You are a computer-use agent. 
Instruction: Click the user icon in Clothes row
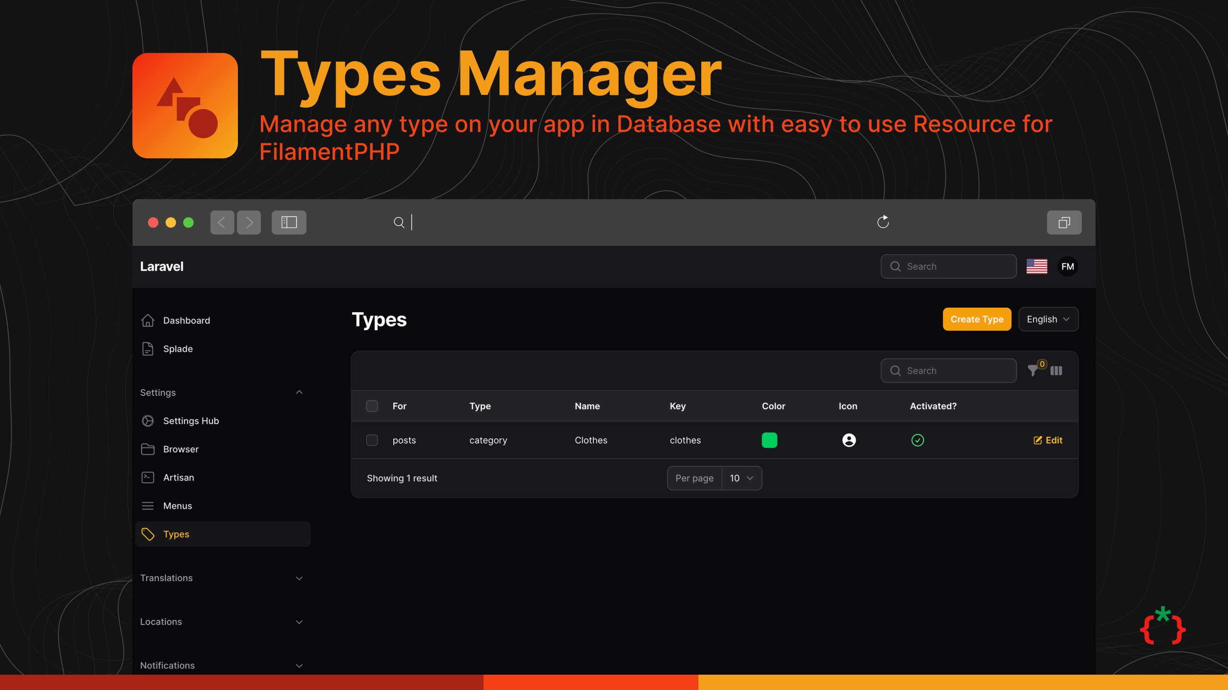pos(849,440)
